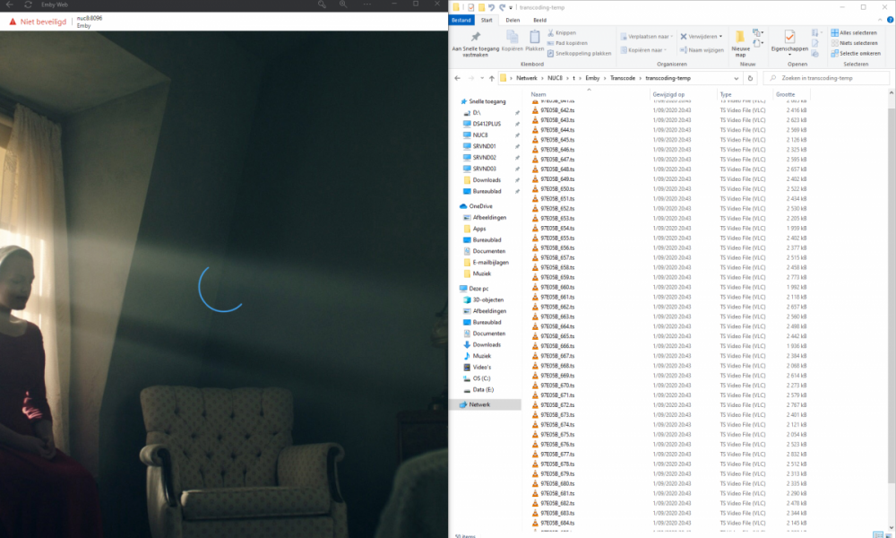Click Undo icon in quick access toolbar
Viewport: 896px width, 538px height.
491,7
